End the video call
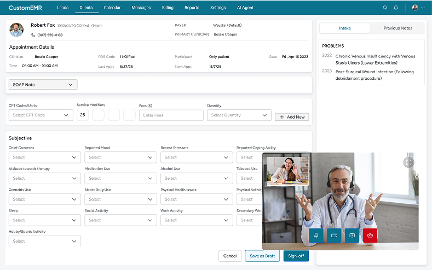 pyautogui.click(x=370, y=235)
